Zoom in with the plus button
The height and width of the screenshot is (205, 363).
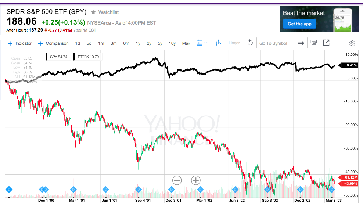pyautogui.click(x=195, y=180)
